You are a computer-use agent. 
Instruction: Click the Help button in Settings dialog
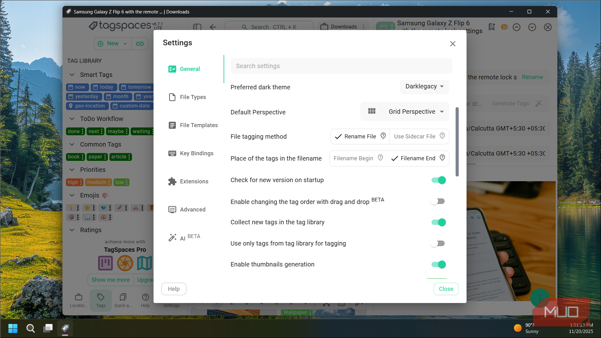click(174, 289)
